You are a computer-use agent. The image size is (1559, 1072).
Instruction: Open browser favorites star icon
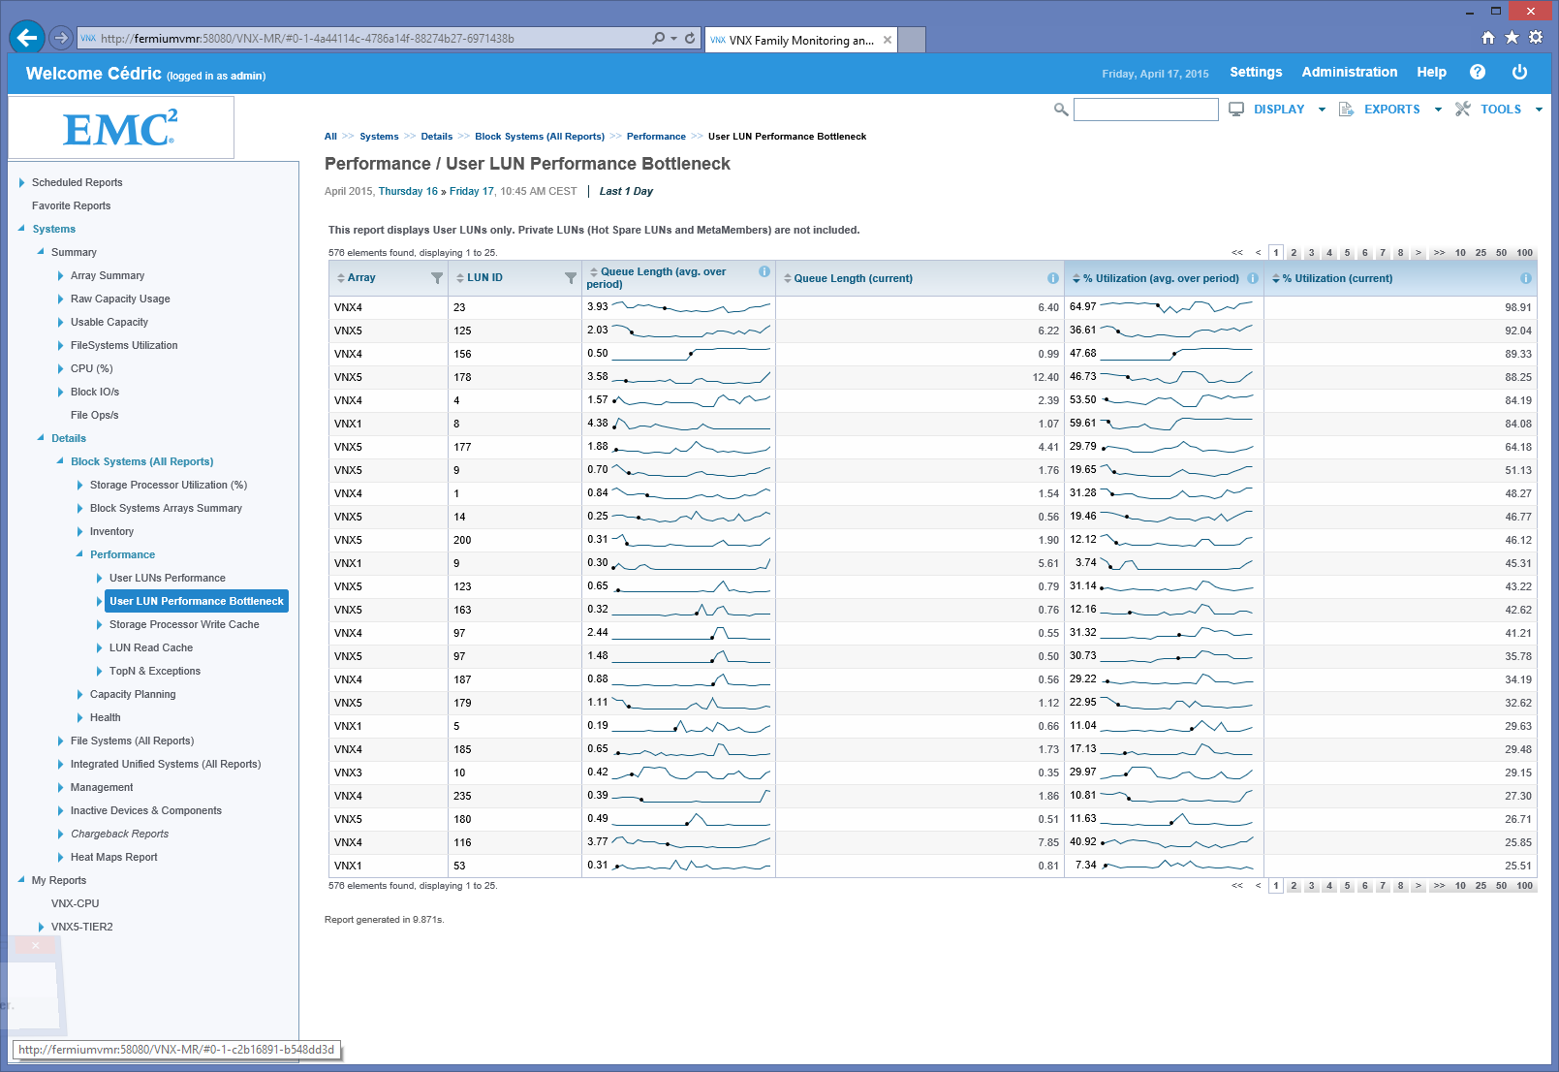coord(1512,38)
